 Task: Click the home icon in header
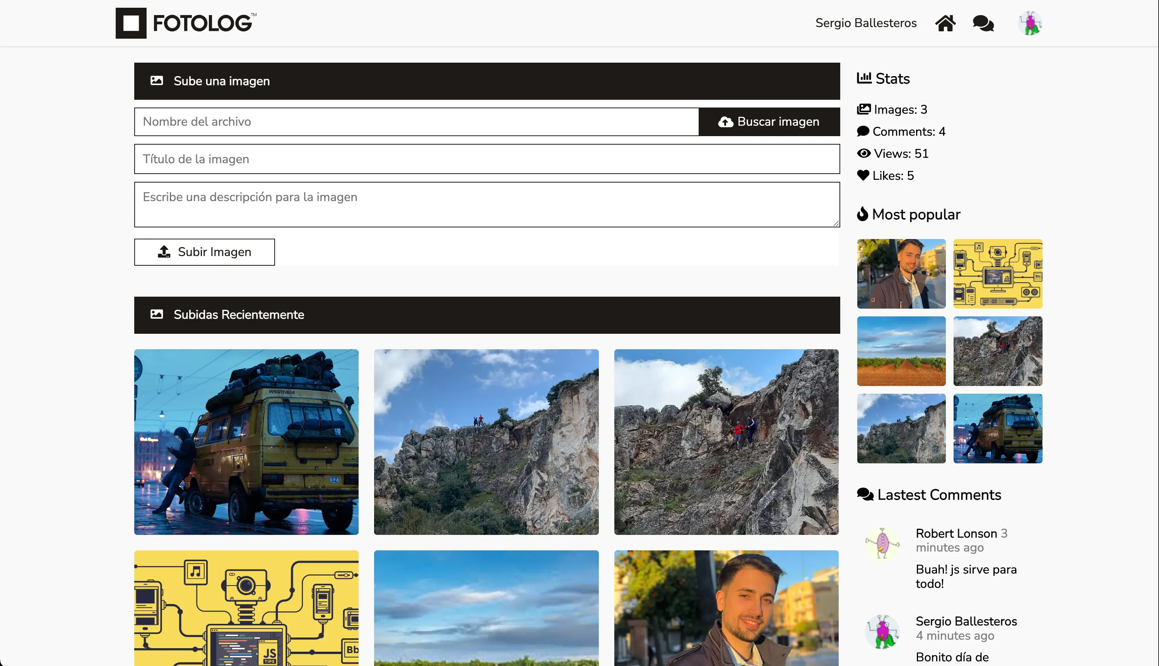[945, 23]
